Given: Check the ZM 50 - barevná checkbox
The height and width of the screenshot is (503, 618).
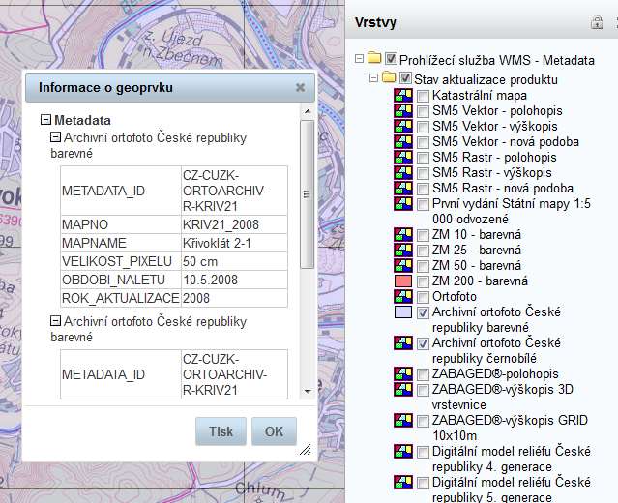Looking at the screenshot, I should tap(423, 266).
